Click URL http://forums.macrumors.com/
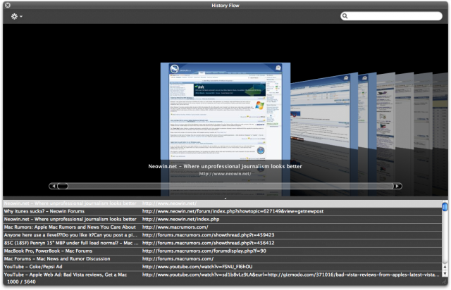451x290 pixels. (x=178, y=259)
